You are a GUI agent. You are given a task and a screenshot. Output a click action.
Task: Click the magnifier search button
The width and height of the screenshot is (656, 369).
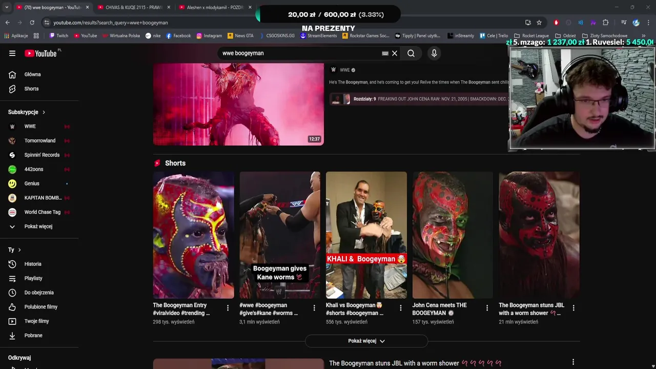pyautogui.click(x=411, y=53)
